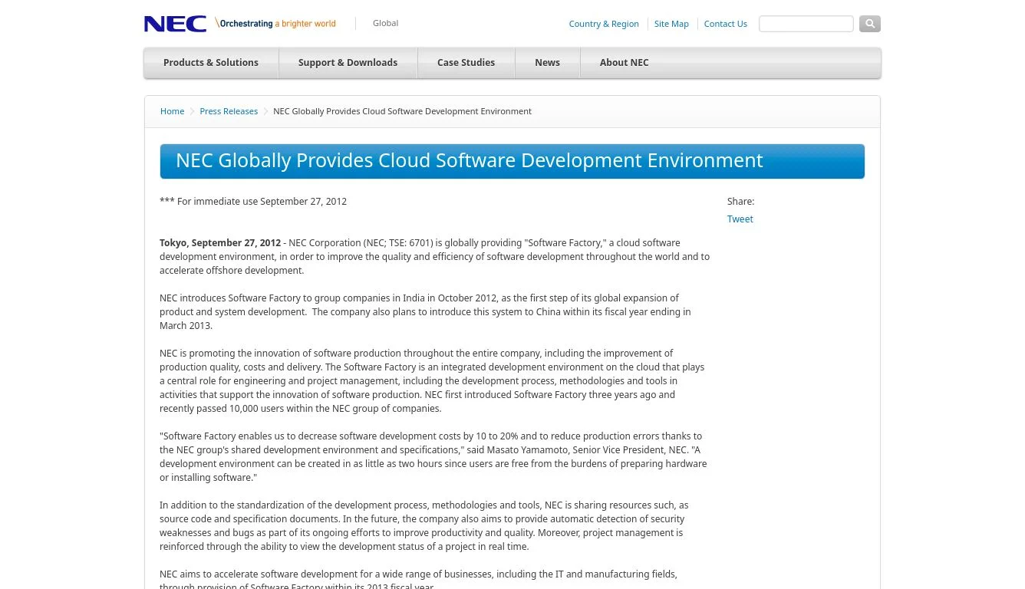Click the breadcrumb arrow after Press Releases
The image size is (1025, 589).
click(265, 111)
